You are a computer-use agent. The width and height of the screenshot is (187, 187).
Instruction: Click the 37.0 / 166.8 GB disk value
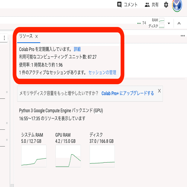[101, 141]
